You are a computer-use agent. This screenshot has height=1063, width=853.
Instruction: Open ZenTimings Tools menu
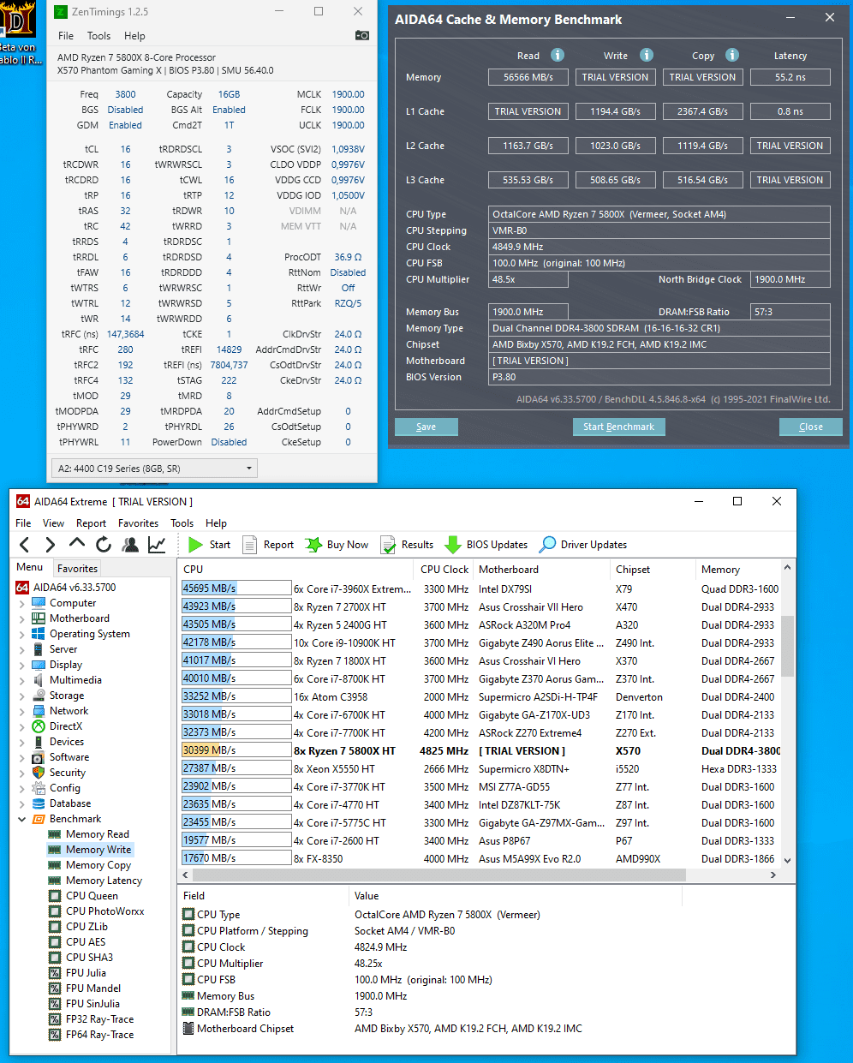[98, 36]
